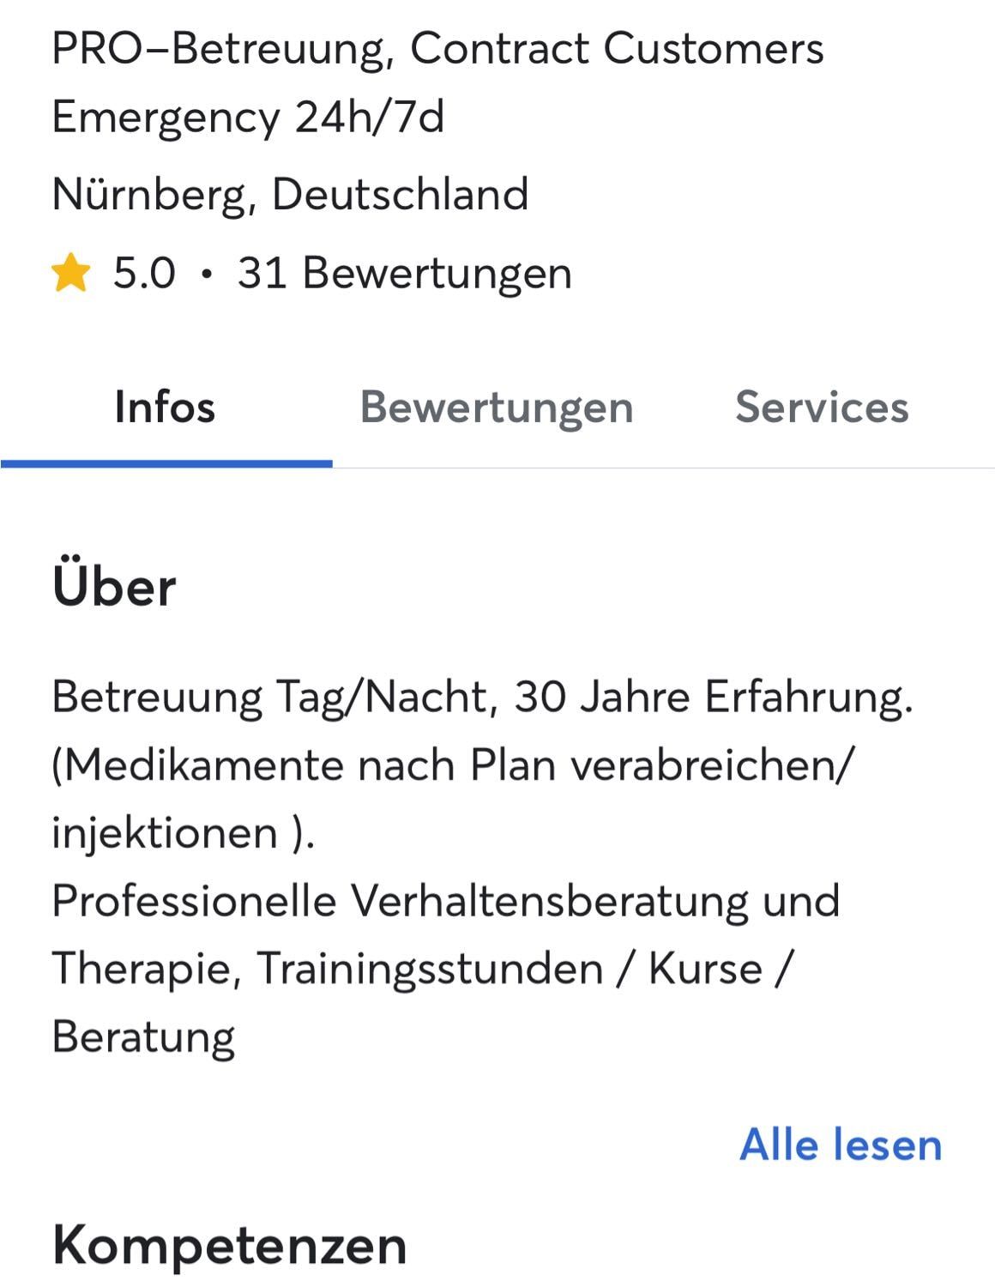Click the PRO–Betreuung headline text
Screen dimensions: 995x1287
218,48
